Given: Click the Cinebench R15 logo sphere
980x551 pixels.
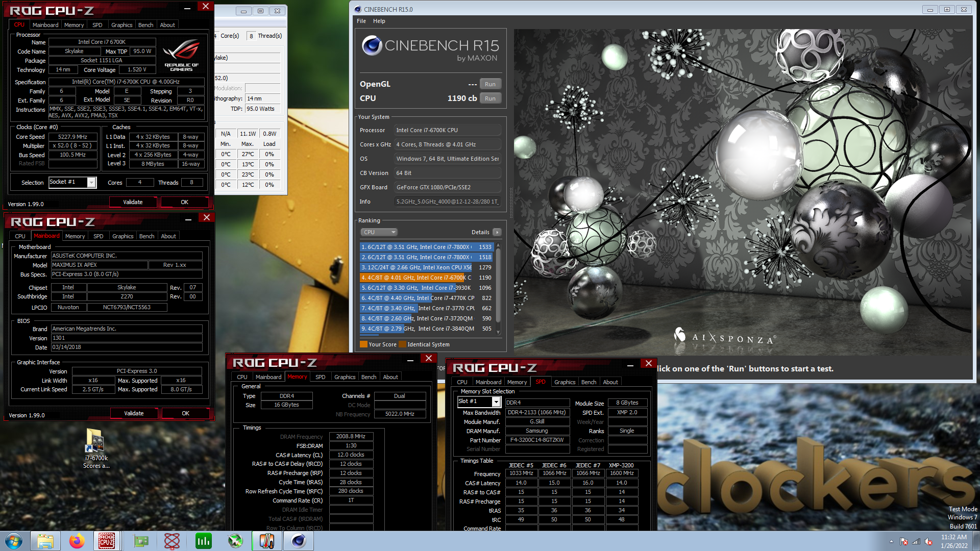Looking at the screenshot, I should (x=372, y=46).
